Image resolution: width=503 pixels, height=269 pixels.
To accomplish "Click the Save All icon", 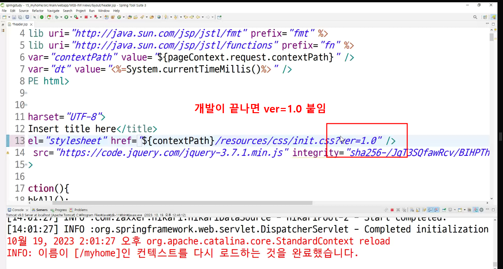I will click(x=20, y=17).
